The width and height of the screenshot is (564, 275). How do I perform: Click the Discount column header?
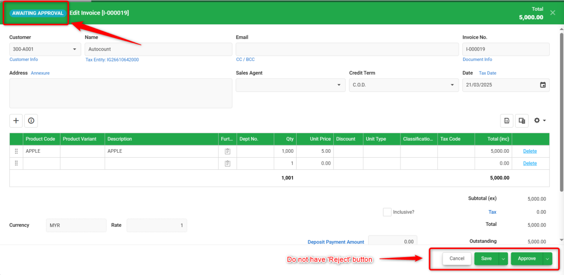coord(348,139)
